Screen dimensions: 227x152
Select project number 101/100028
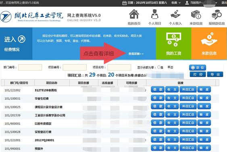click(12, 132)
